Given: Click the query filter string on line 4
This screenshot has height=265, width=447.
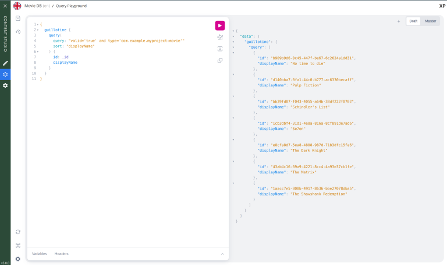Looking at the screenshot, I should tap(126, 41).
